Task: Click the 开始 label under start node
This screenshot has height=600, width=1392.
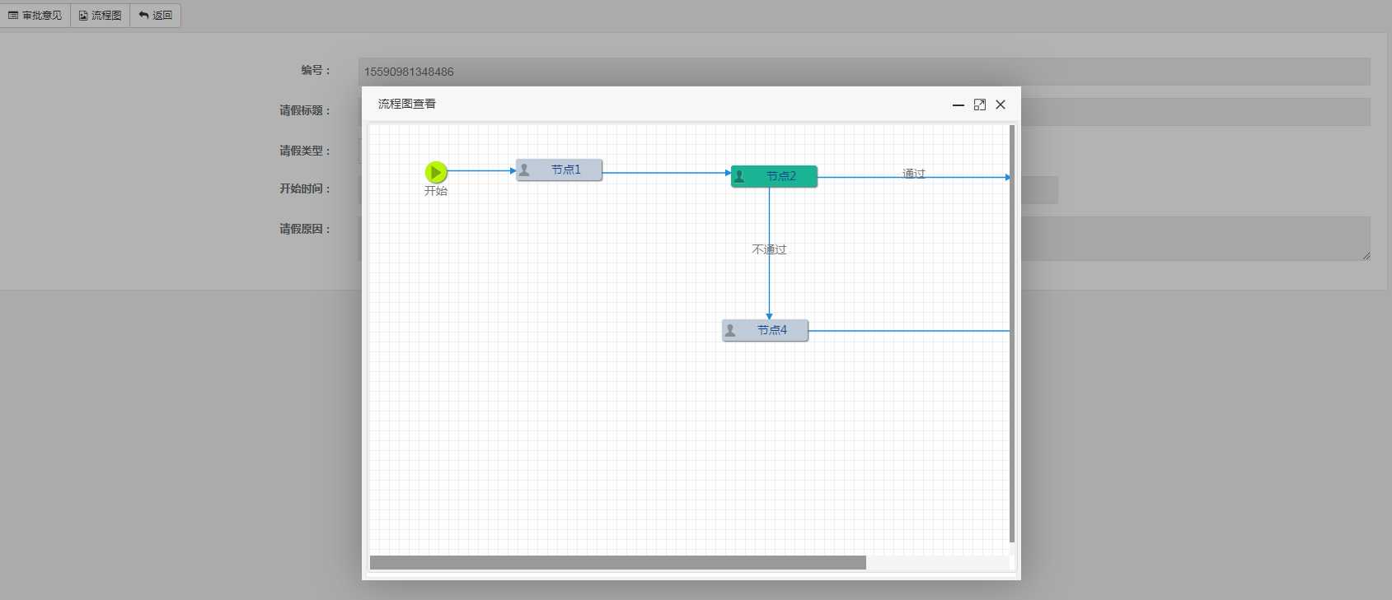Action: click(x=436, y=191)
